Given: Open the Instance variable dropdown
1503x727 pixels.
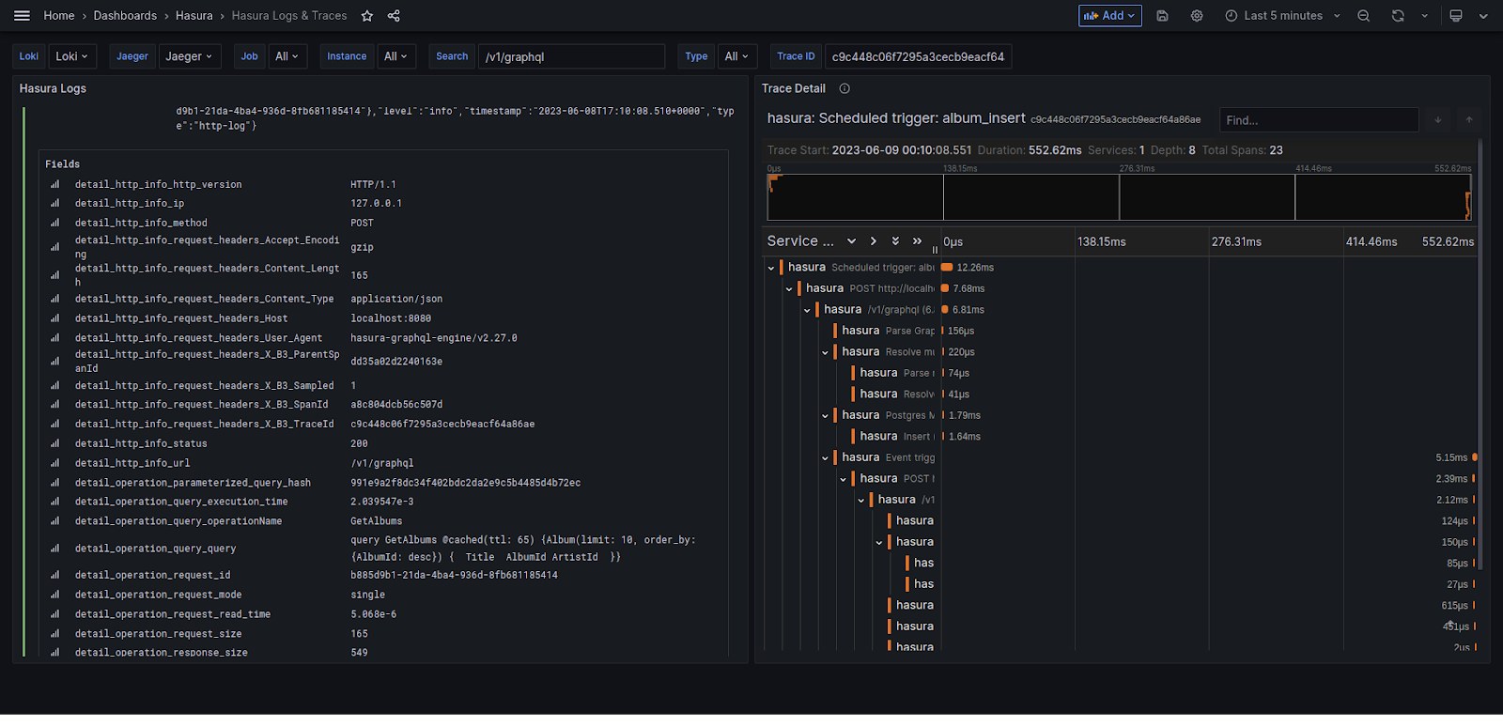Looking at the screenshot, I should point(396,56).
